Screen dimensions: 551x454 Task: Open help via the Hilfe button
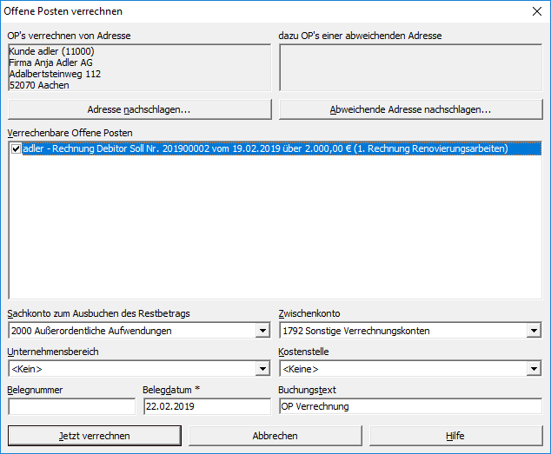pos(455,436)
